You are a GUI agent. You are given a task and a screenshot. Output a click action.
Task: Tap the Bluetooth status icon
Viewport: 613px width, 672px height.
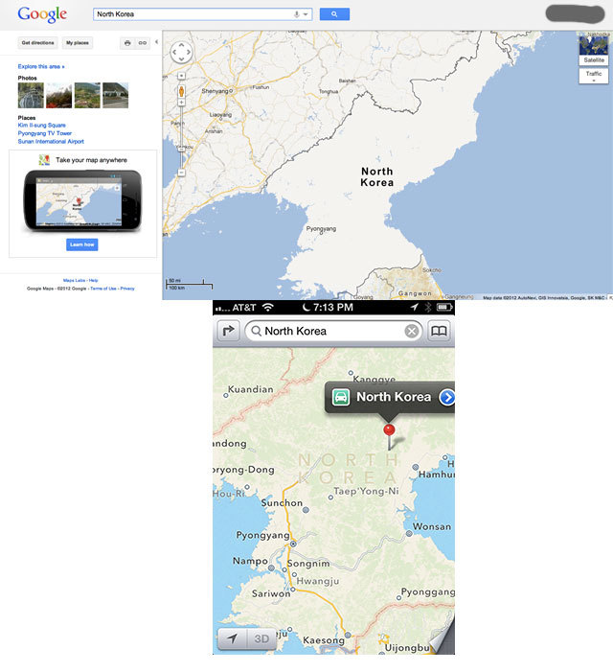point(427,308)
